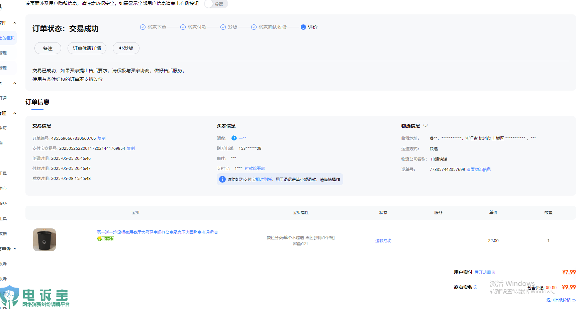Click the 返回旧版价格 return arrow icon
The width and height of the screenshot is (576, 309).
click(574, 300)
